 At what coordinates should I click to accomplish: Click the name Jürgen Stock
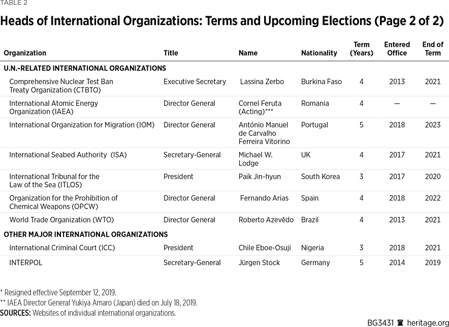point(259,263)
